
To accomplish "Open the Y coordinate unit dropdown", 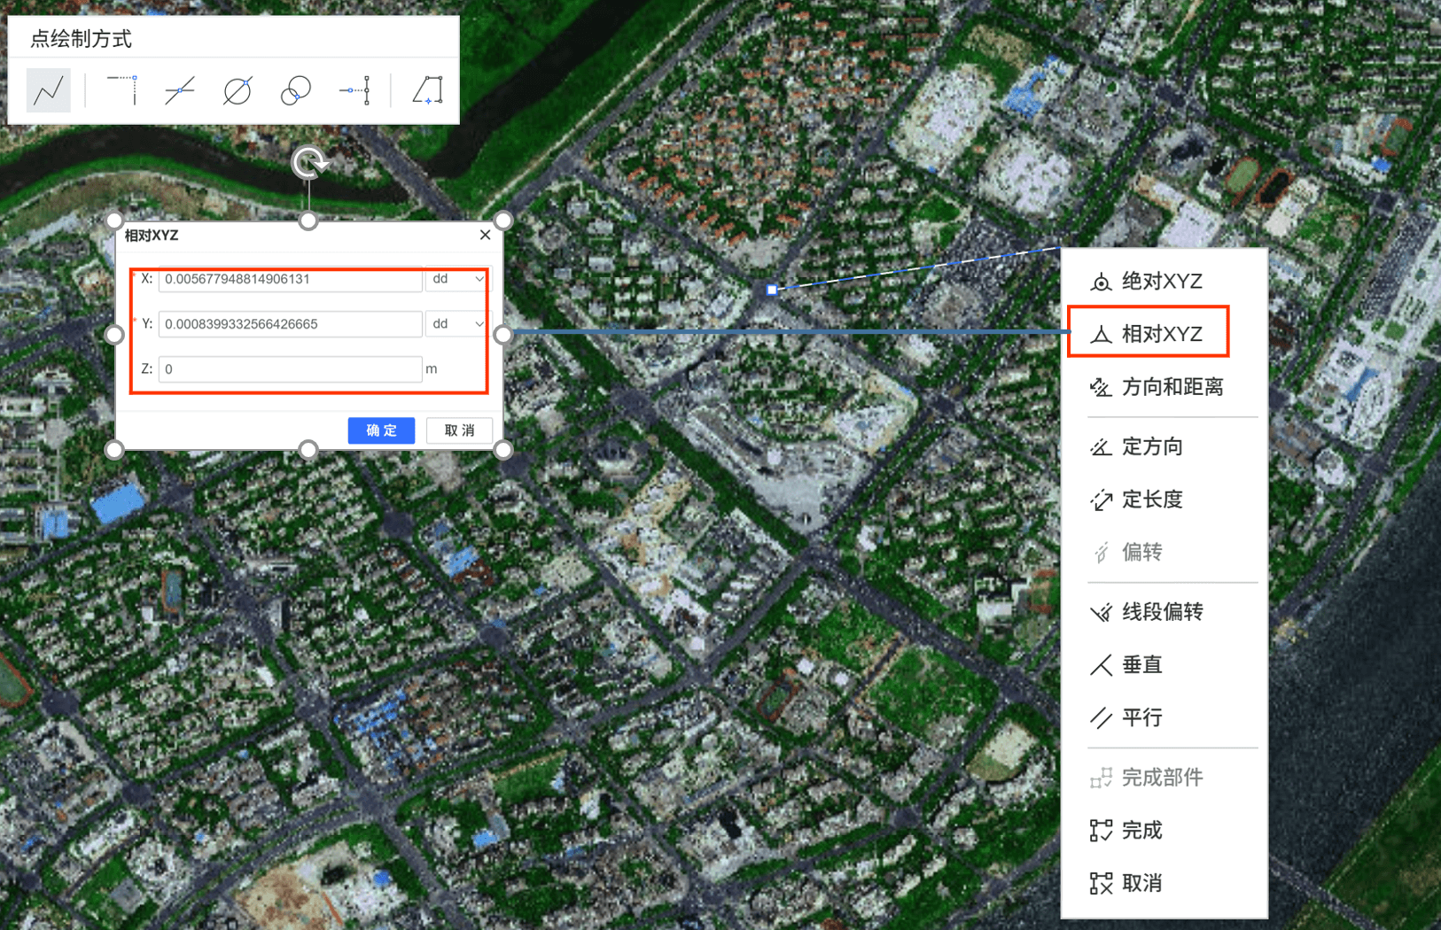I will coord(457,324).
